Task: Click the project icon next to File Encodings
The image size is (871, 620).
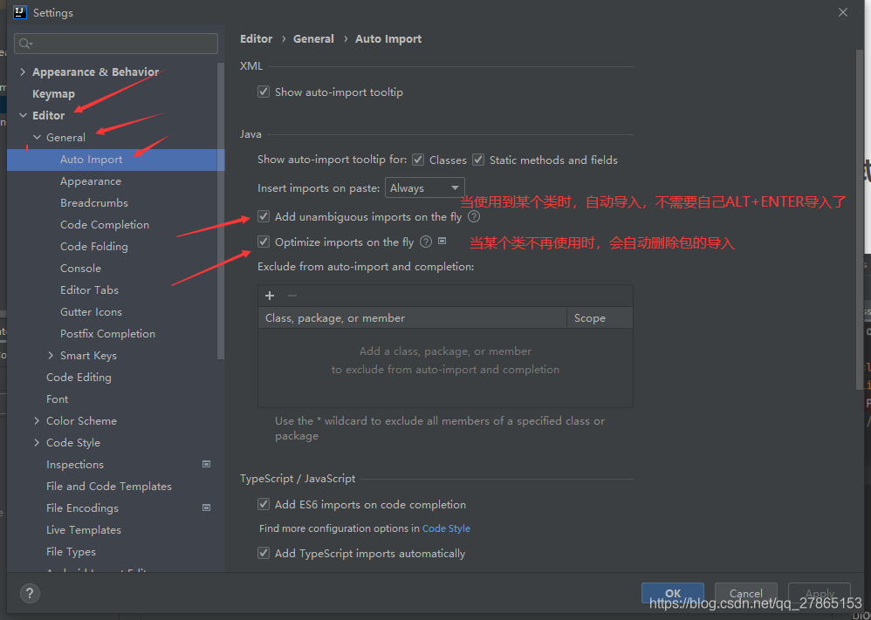Action: click(206, 508)
